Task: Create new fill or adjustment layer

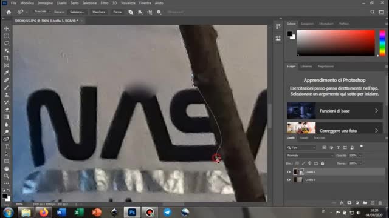Action: click(357, 203)
